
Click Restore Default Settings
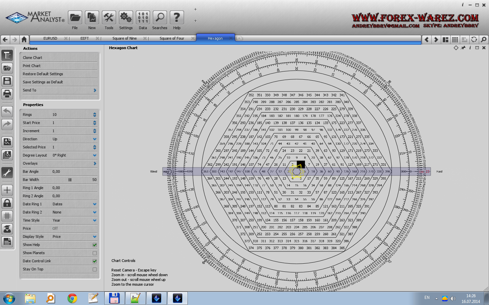(x=43, y=74)
